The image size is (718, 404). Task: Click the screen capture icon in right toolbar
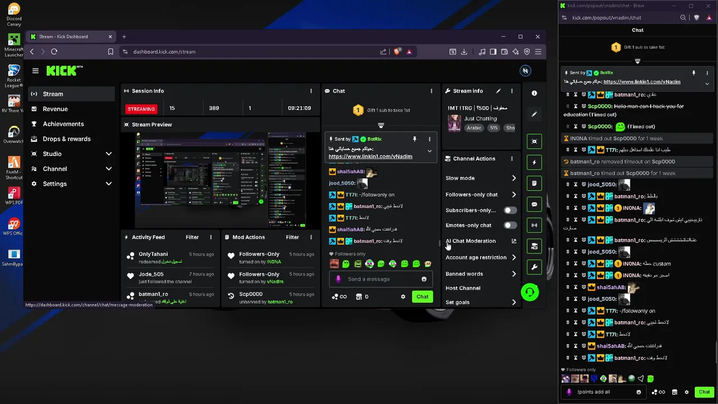[x=534, y=141]
